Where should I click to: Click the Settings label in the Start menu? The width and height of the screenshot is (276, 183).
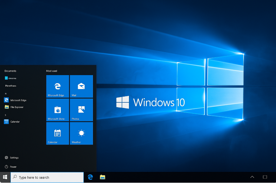tap(14, 158)
